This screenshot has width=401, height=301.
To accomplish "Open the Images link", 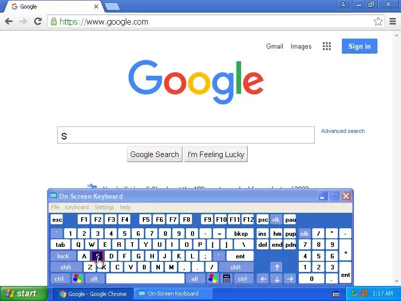I will (301, 46).
